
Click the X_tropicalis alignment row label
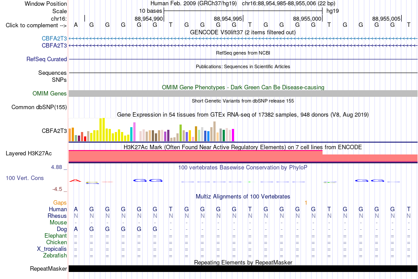[x=52, y=249]
